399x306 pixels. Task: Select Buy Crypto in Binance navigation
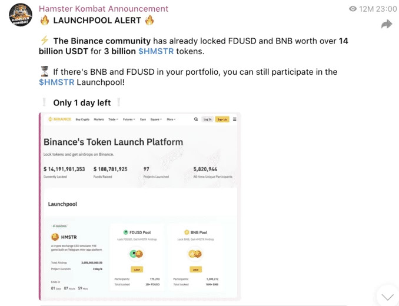click(82, 119)
